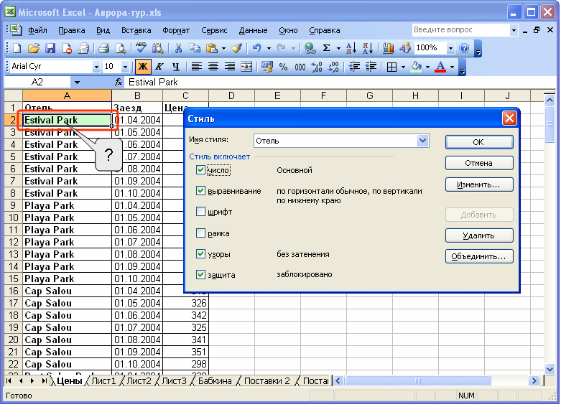Open the font name dropdown Arial Cyr
Viewport: 561px width, 407px height.
[96, 67]
